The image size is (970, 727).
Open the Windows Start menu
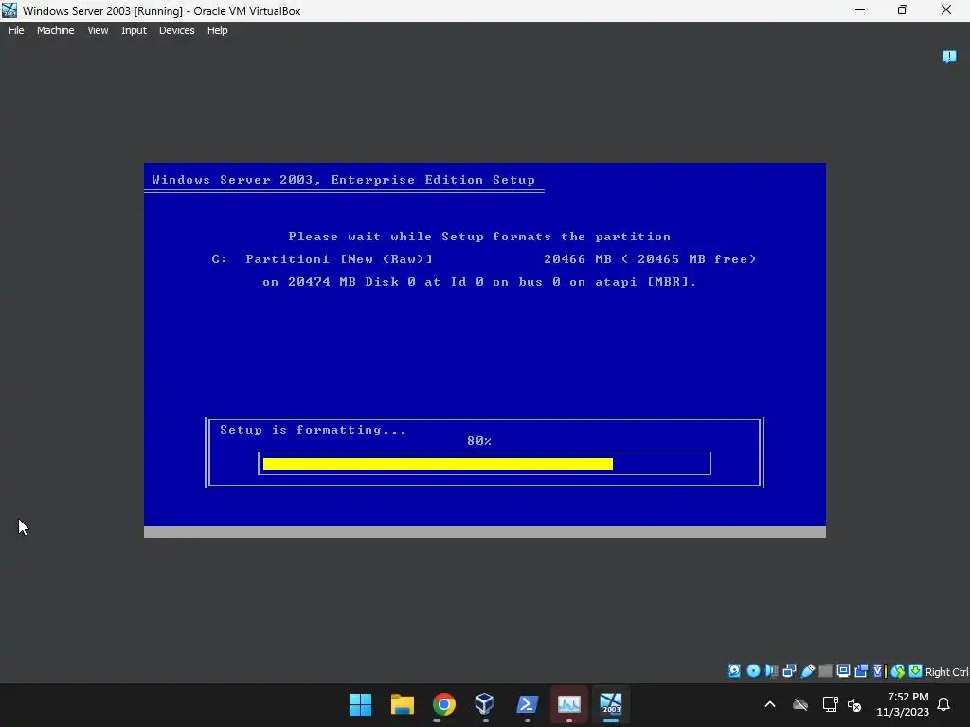pyautogui.click(x=360, y=704)
